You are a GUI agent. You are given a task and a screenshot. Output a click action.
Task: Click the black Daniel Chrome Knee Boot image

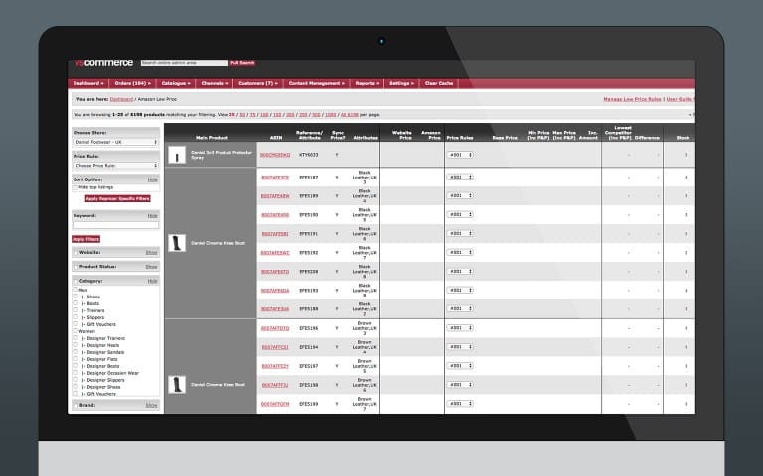point(177,243)
